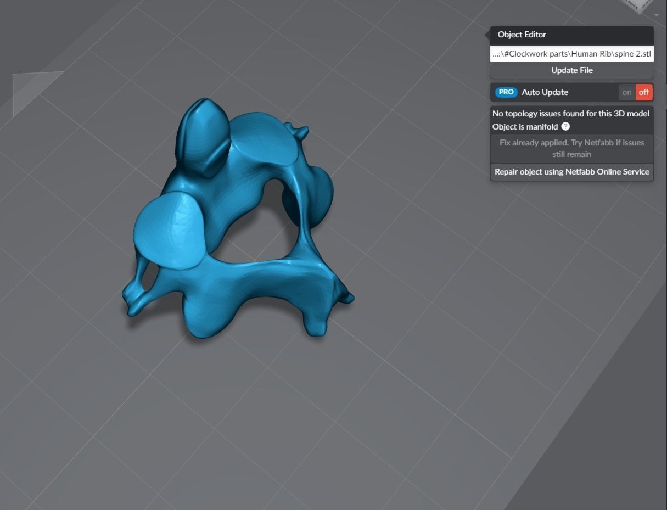Click the Update File button
This screenshot has width=667, height=510.
click(x=571, y=70)
